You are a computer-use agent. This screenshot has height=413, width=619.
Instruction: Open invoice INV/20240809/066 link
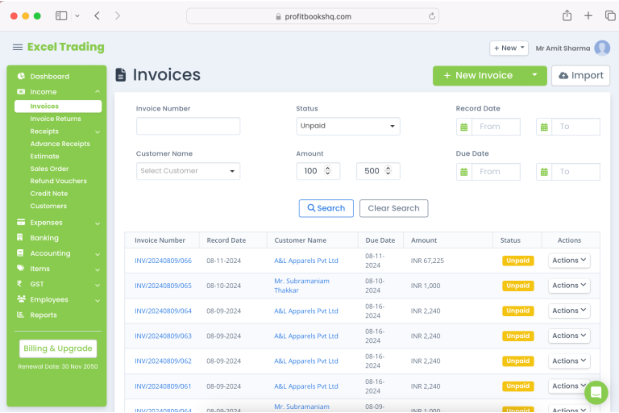tap(163, 260)
